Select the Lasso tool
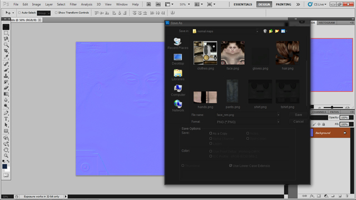Image resolution: width=356 pixels, height=200 pixels. (6, 39)
